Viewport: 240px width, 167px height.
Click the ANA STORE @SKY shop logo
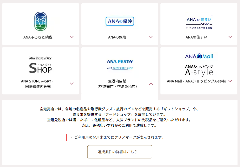(40, 65)
